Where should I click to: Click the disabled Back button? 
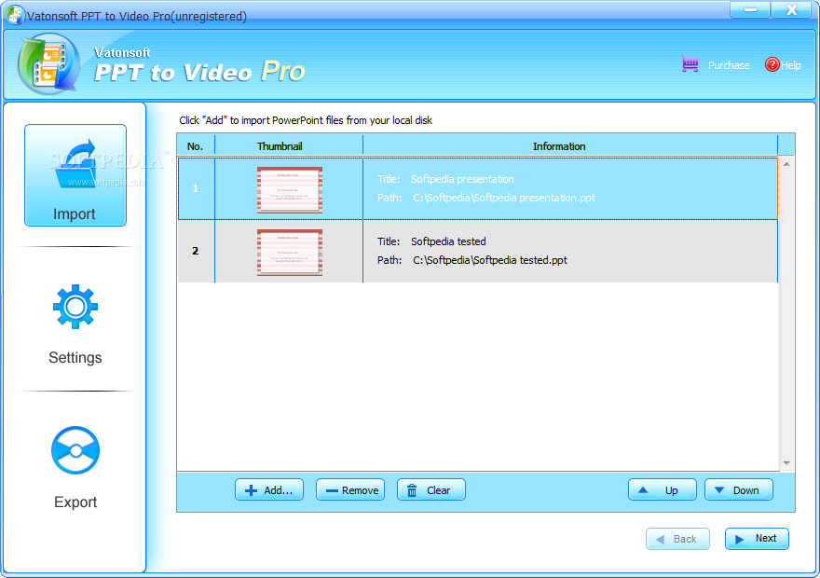tap(677, 539)
